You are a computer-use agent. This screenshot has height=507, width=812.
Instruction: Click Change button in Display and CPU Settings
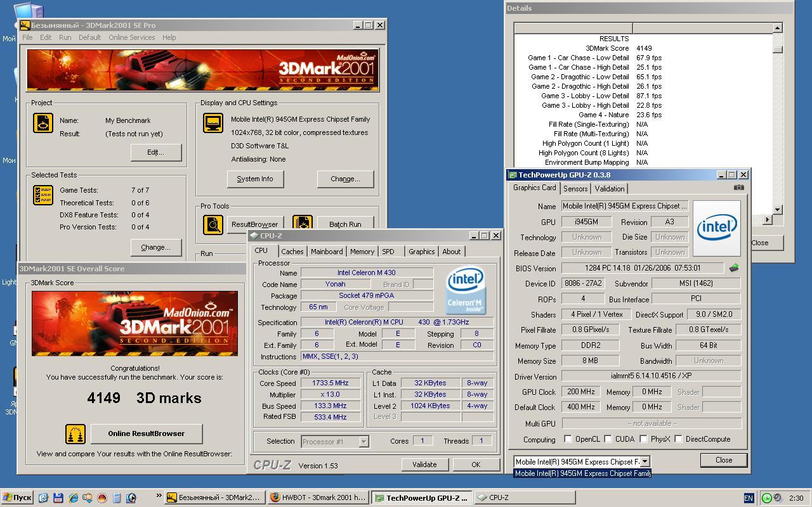point(345,179)
